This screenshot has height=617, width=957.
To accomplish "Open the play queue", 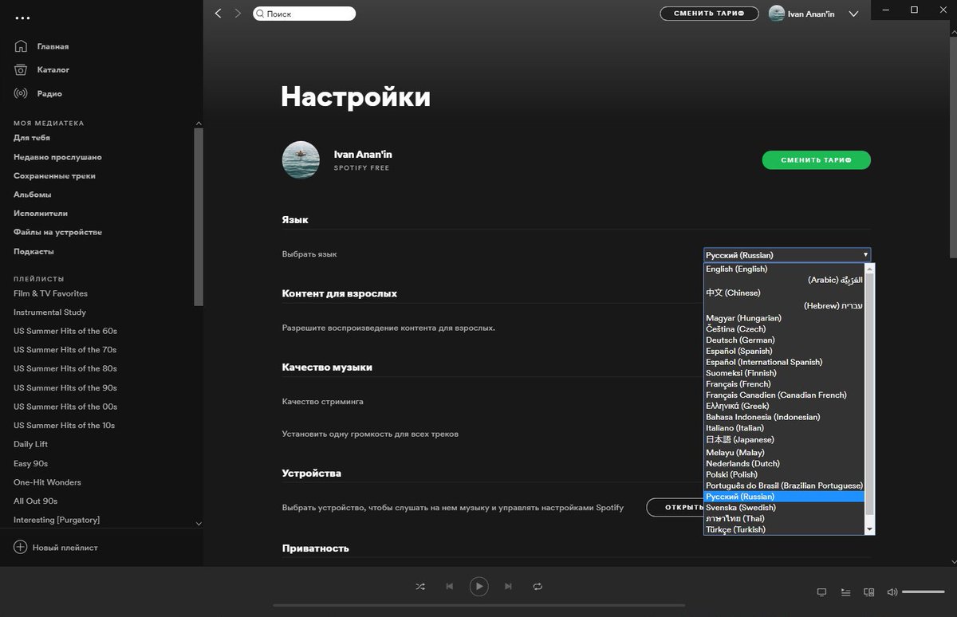I will coord(845,592).
